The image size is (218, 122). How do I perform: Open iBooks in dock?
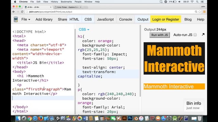(158, 118)
